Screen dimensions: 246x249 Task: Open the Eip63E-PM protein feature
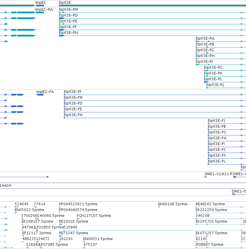[73, 98]
